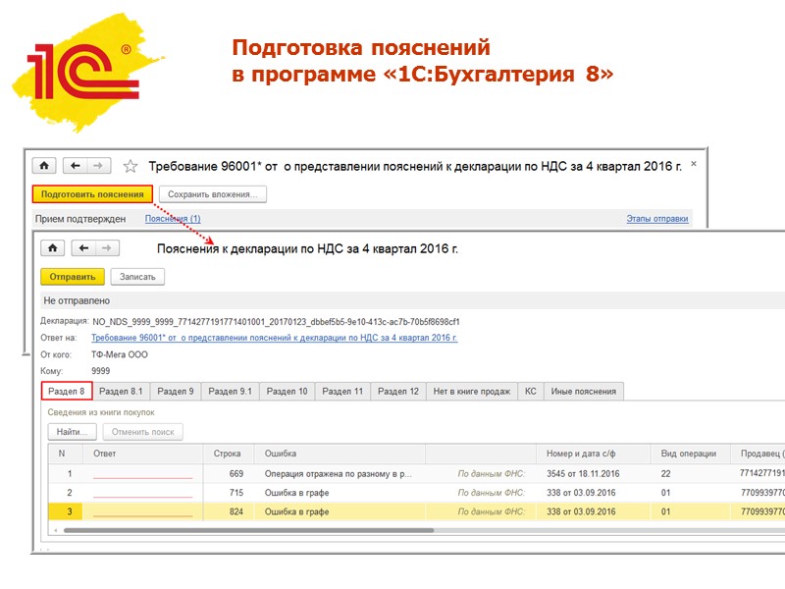Viewport: 785px width, 589px height.
Task: Click the Ответ column header
Action: point(142,454)
